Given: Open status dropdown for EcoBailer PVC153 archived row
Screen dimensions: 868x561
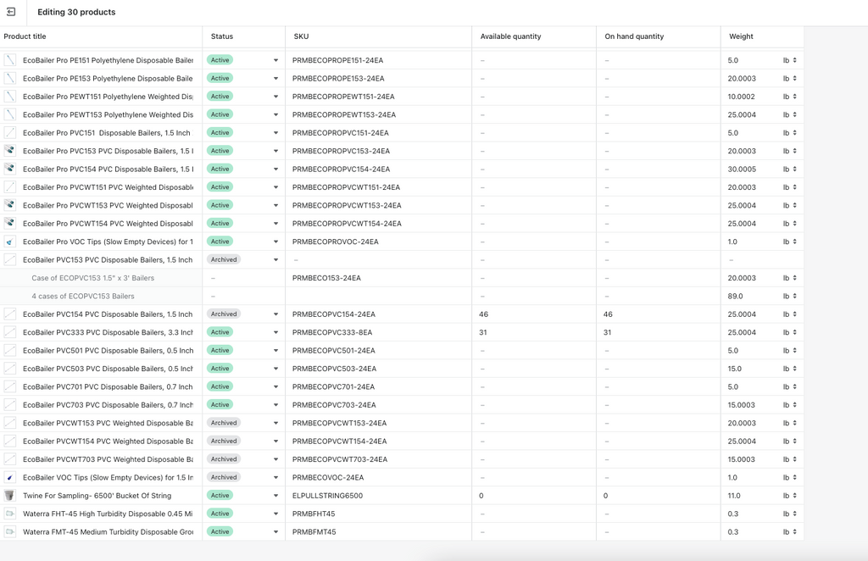Looking at the screenshot, I should [x=275, y=260].
